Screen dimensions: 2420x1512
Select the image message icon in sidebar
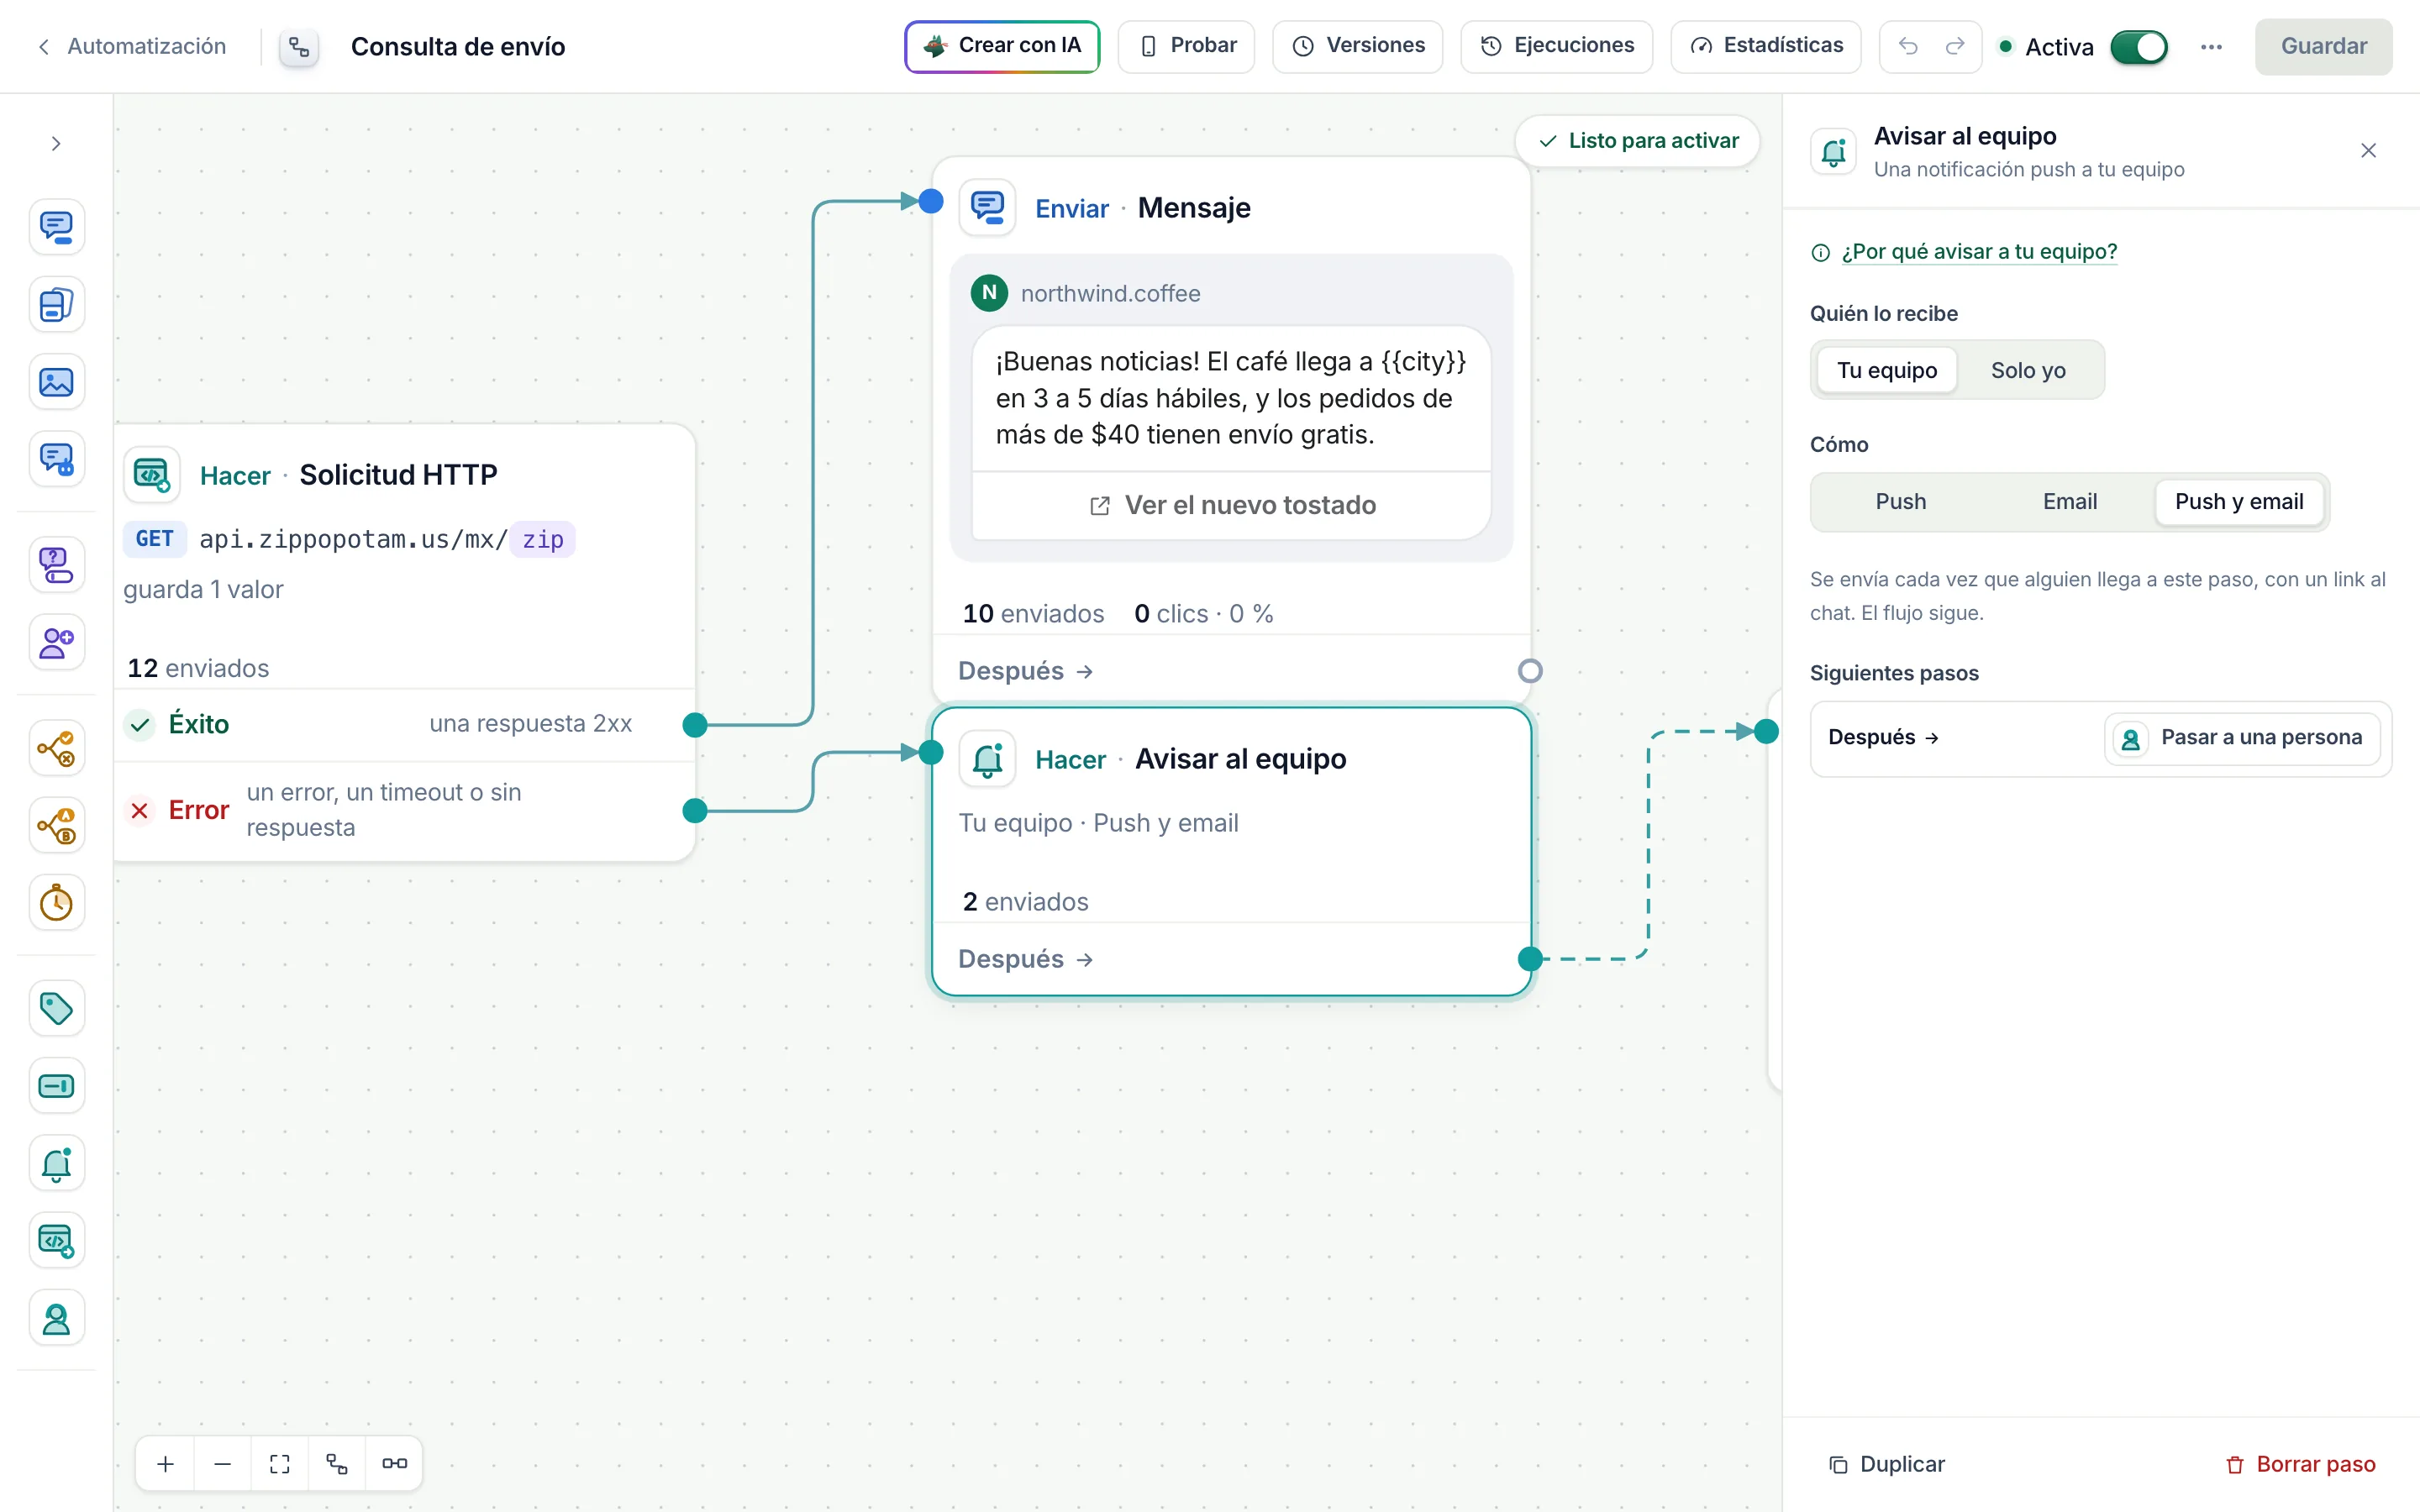click(x=56, y=382)
